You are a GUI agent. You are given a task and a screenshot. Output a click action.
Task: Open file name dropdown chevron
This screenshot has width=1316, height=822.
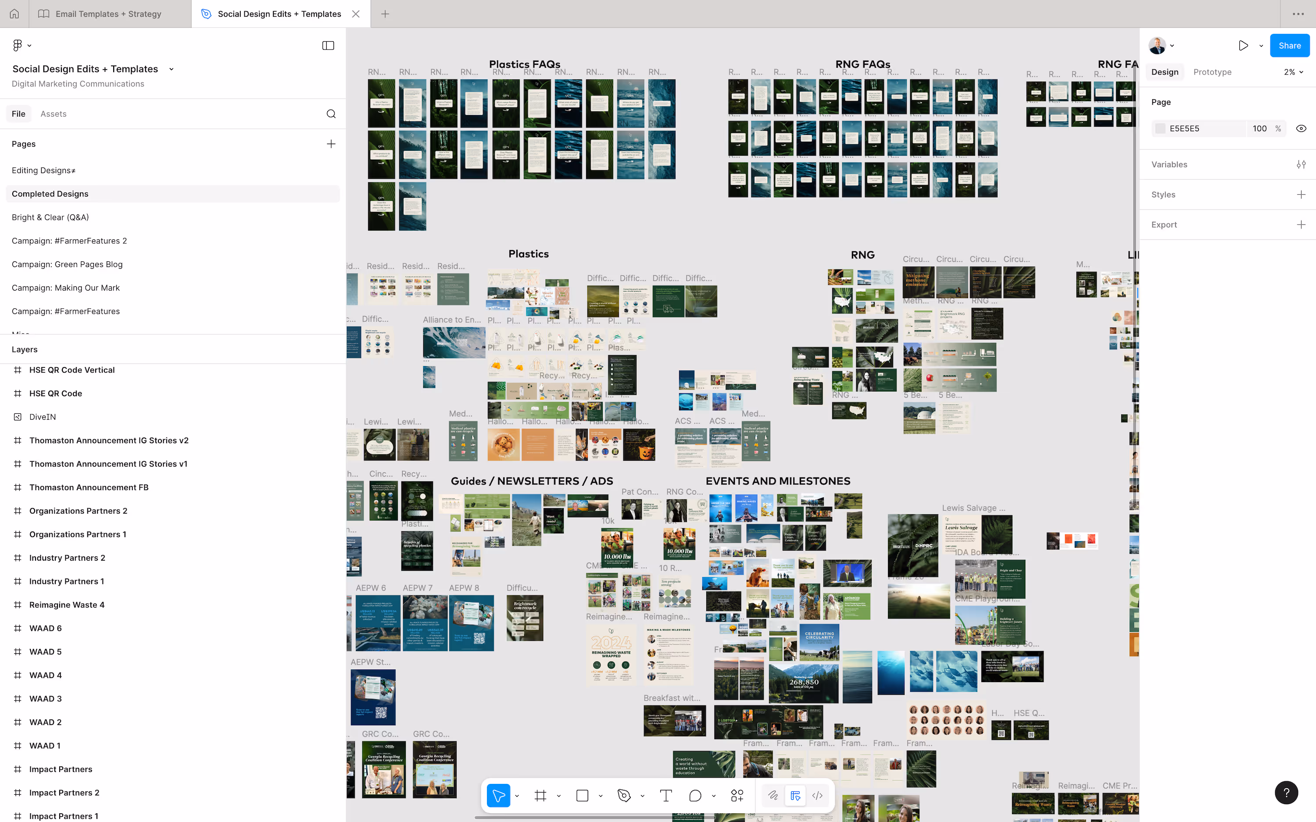(x=171, y=69)
